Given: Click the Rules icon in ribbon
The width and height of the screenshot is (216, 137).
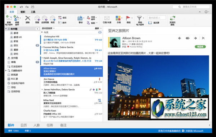Looking at the screenshot, I should pos(88,23).
